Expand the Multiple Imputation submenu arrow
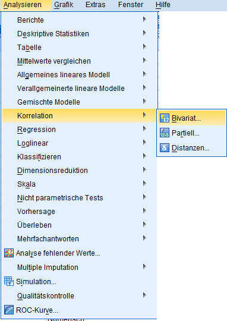This screenshot has width=227, height=321. (x=144, y=266)
